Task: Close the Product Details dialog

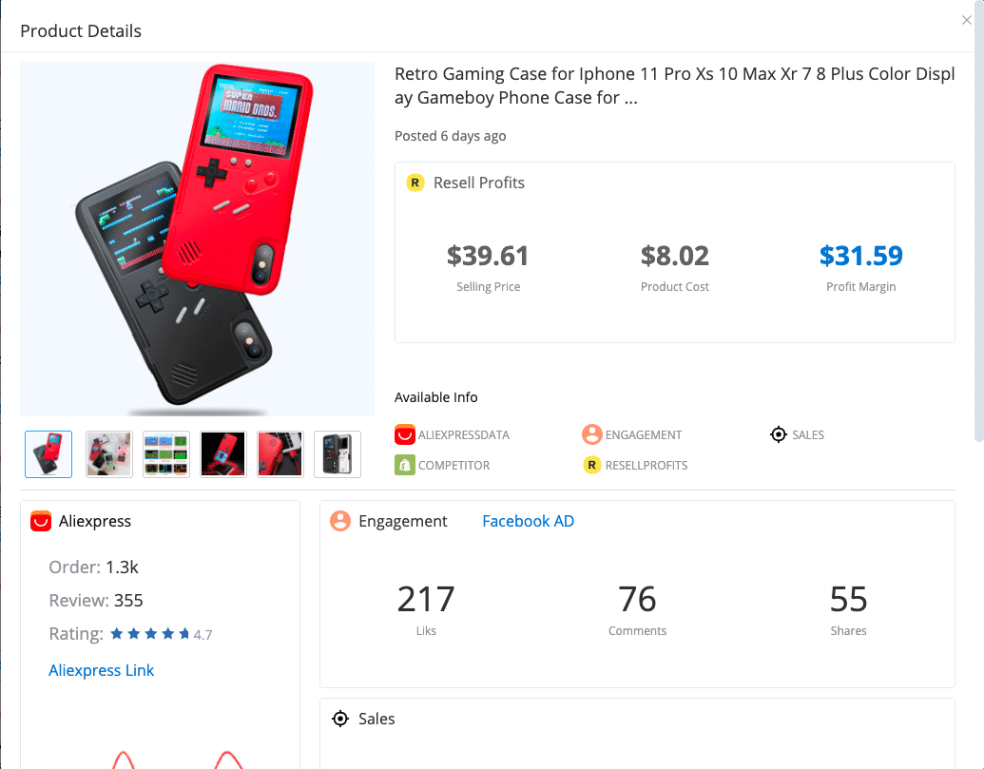Action: [x=967, y=20]
